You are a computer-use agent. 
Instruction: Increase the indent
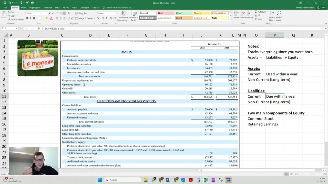pyautogui.click(x=72, y=18)
